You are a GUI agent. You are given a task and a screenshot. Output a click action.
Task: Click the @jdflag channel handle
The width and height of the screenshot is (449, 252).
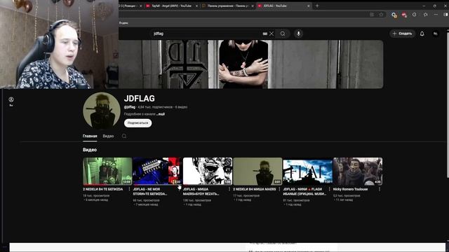129,107
